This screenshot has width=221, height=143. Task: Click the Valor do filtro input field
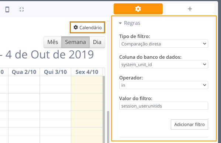tap(163, 106)
